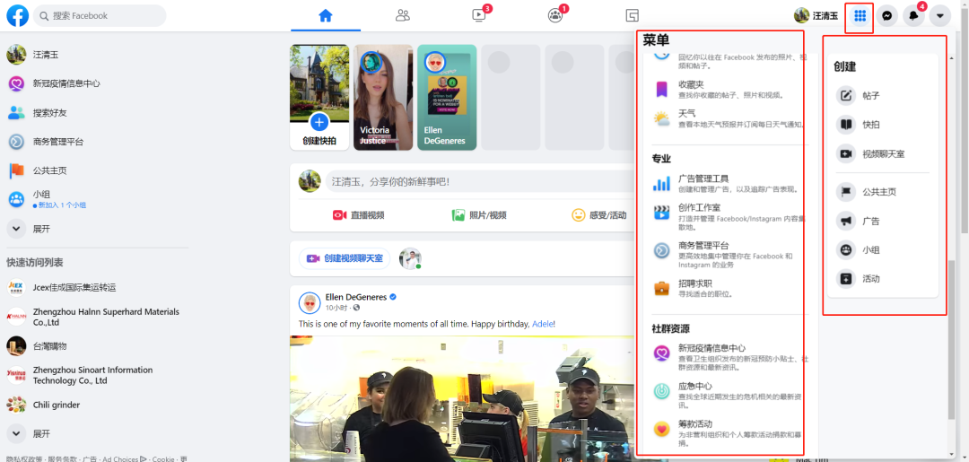Open the Ellen post video thumbnail

[x=462, y=398]
